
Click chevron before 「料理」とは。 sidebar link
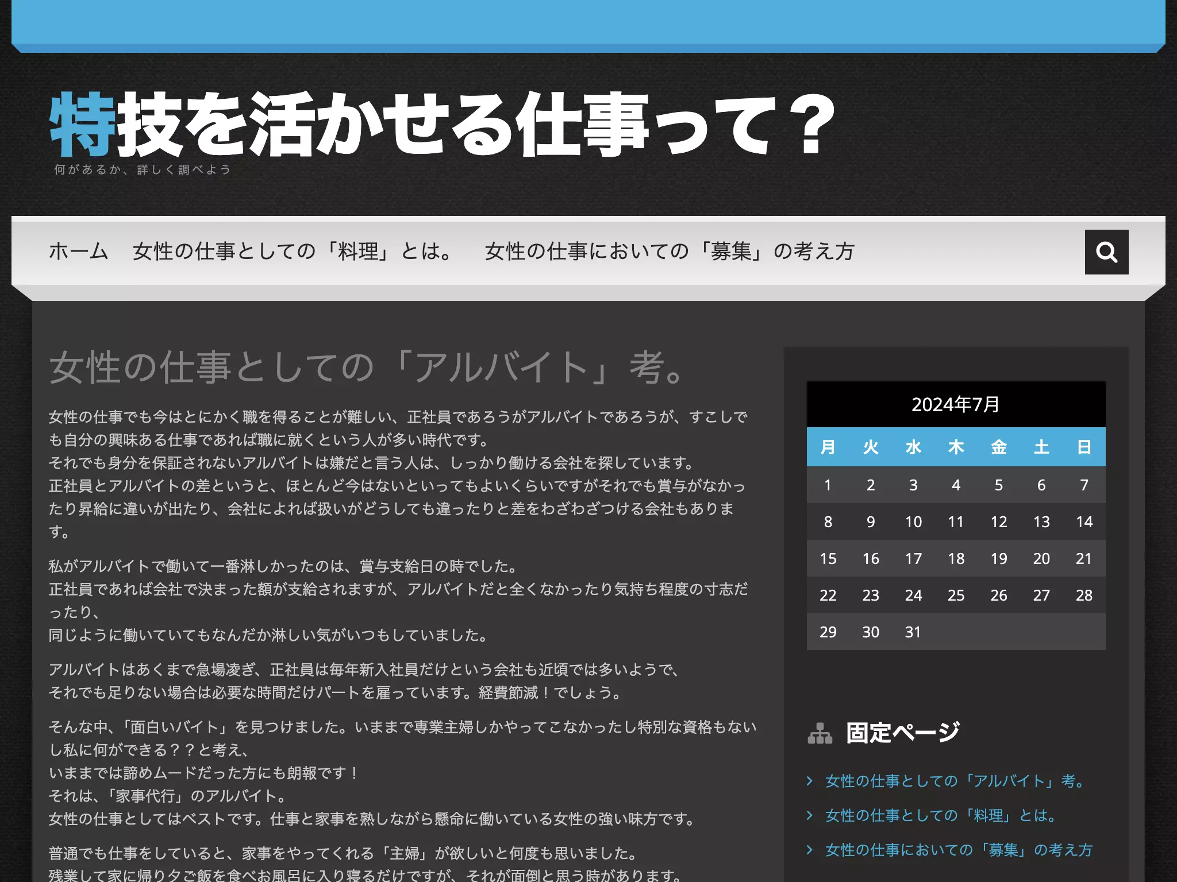click(x=810, y=815)
